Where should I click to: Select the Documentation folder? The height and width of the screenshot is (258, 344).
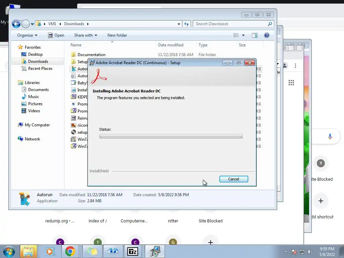tap(91, 55)
